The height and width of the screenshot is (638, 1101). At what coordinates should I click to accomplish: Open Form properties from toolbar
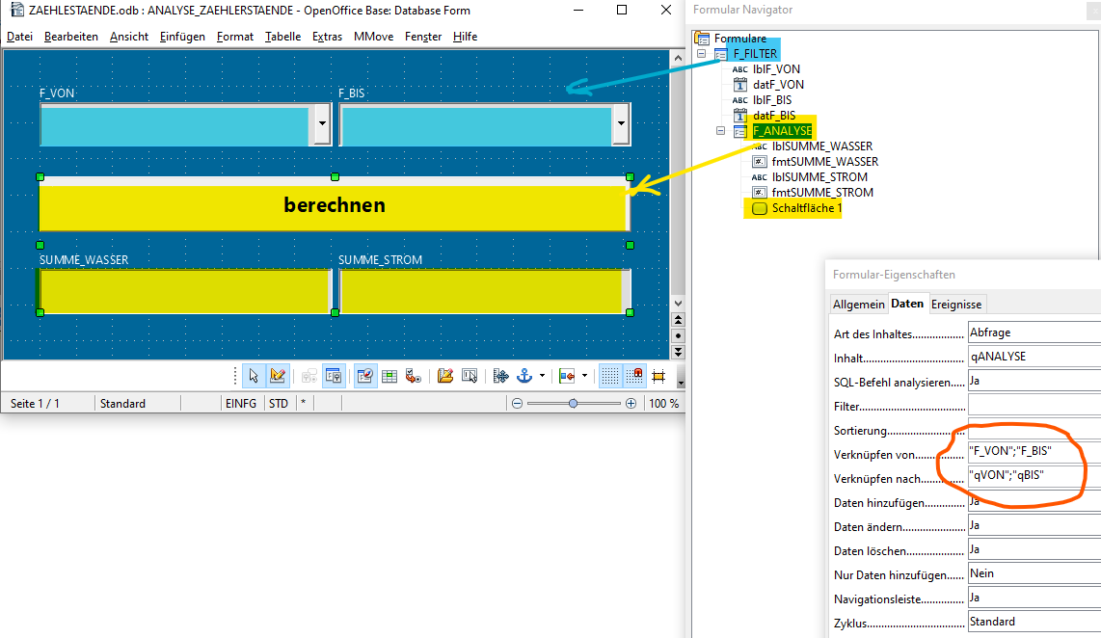click(x=334, y=376)
